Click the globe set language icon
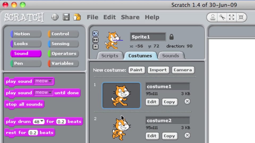 55,17
